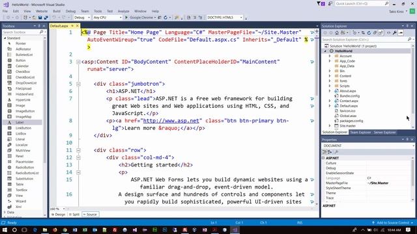This screenshot has height=234, width=417.
Task: Open Chrome from the taskbar
Action: (x=65, y=229)
